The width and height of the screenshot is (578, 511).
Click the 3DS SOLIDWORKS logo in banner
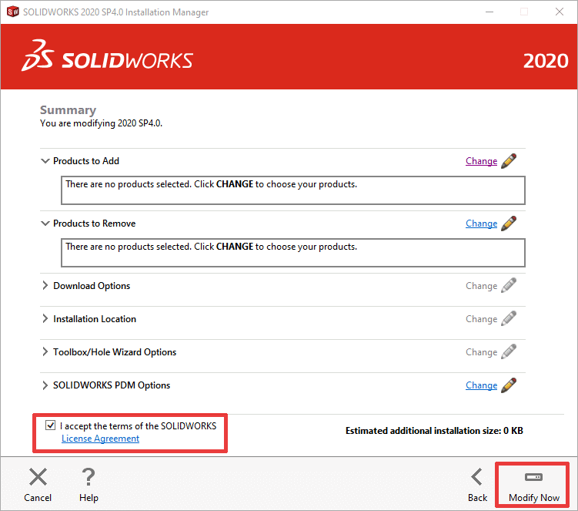(x=107, y=56)
